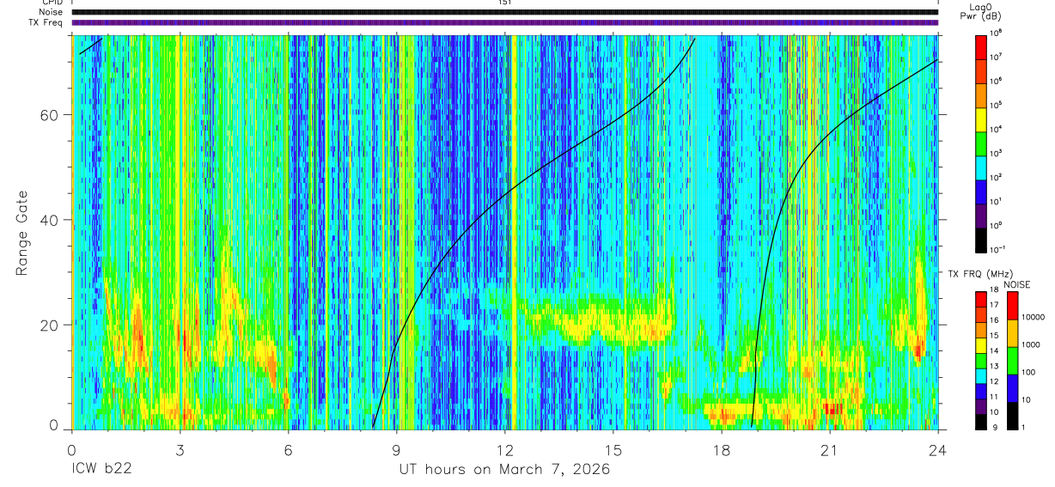The image size is (1055, 487).
Task: Click the 'UT hours on March 7, 2026' axis title
Action: click(x=504, y=470)
